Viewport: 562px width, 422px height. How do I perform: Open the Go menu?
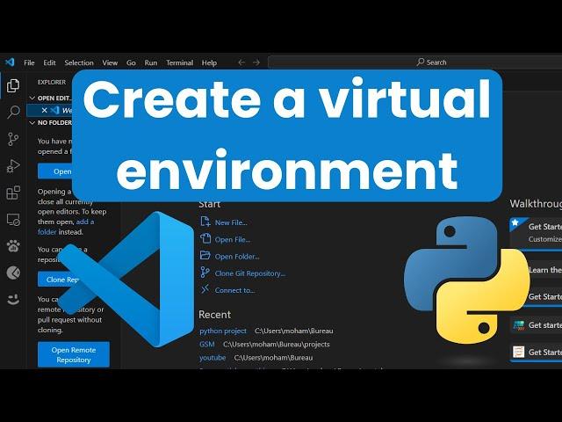(131, 62)
